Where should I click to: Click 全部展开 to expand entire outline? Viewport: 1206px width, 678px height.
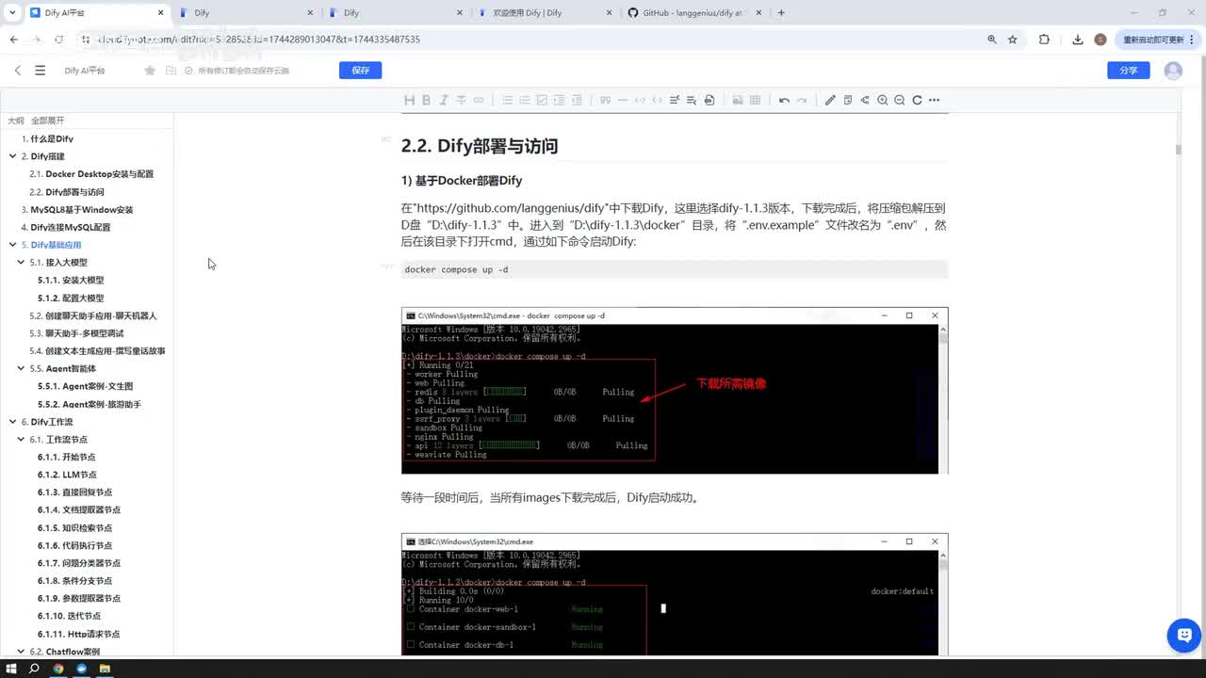coord(48,121)
